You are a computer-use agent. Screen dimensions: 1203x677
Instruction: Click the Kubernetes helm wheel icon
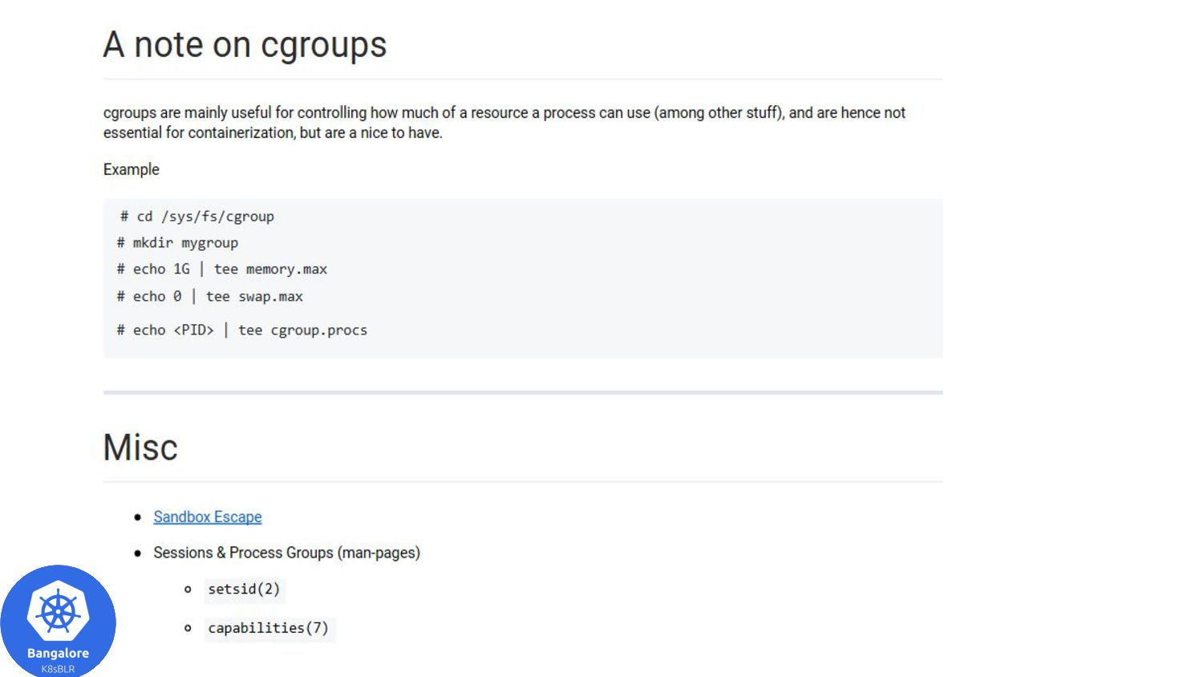click(x=58, y=613)
